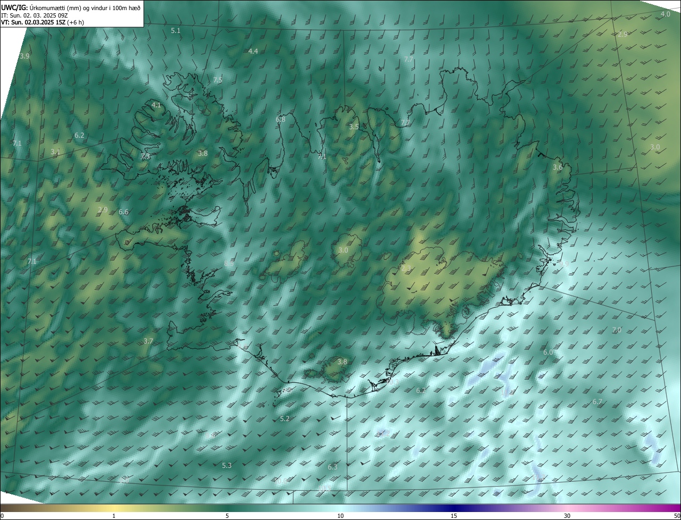Click the 6.0 value label
This screenshot has height=520, width=681.
[x=548, y=352]
